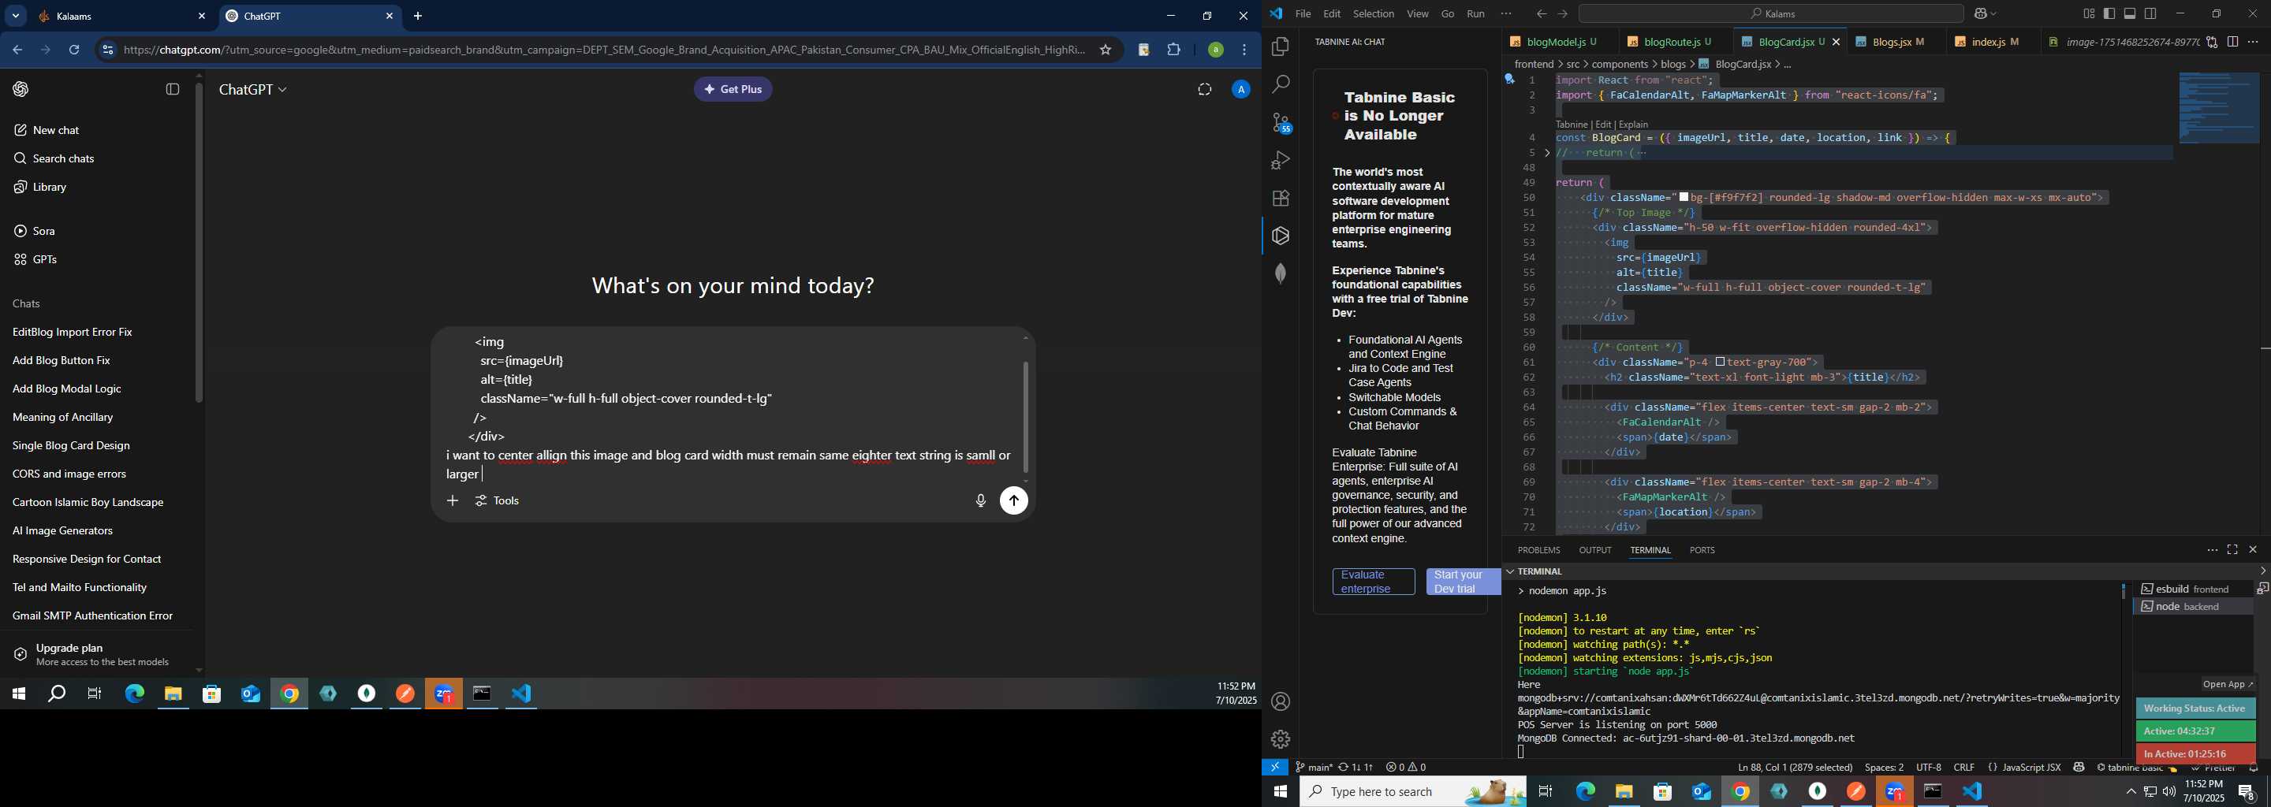Select the Tabnine AI activity bar icon
This screenshot has height=807, width=2271.
pos(1280,236)
